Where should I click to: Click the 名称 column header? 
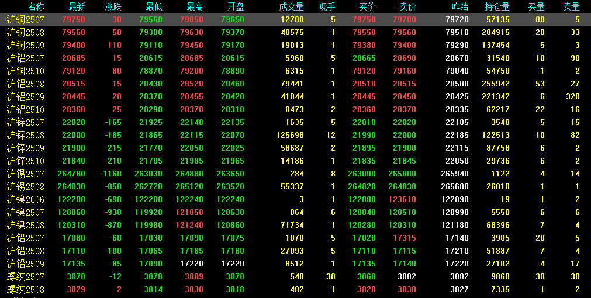tap(36, 6)
